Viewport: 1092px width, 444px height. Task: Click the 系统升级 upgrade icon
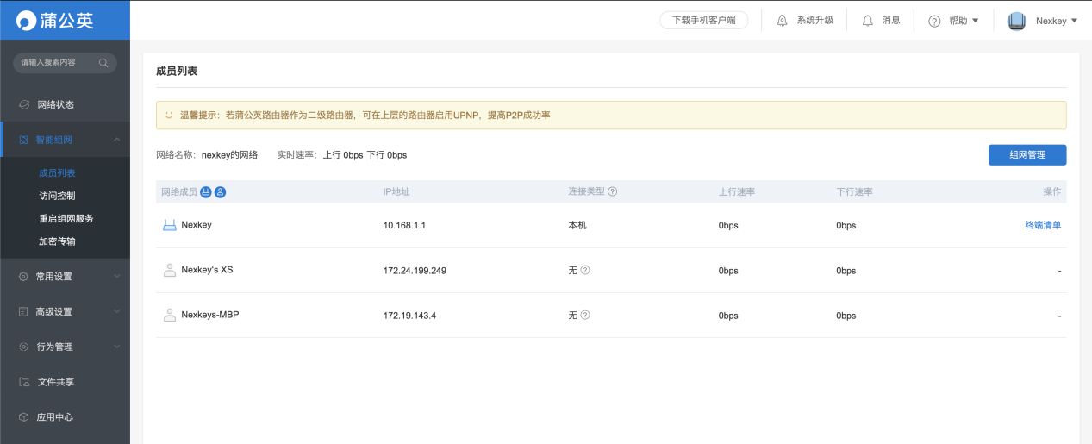[782, 20]
